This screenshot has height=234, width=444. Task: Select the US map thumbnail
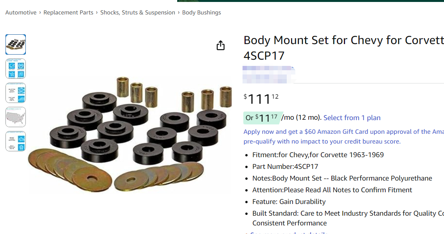16,117
